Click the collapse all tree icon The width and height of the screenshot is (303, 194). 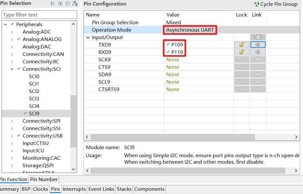click(x=68, y=4)
